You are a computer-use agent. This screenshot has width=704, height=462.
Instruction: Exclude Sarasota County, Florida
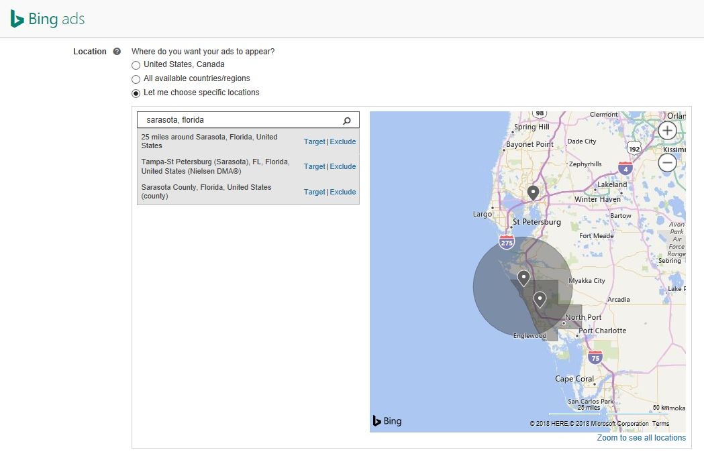[343, 192]
